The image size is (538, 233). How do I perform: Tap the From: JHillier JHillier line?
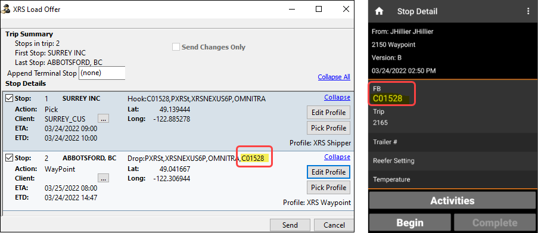[403, 32]
